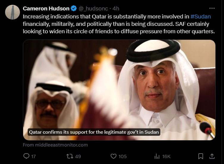
Task: Click the 16K views count
Action: point(166,157)
